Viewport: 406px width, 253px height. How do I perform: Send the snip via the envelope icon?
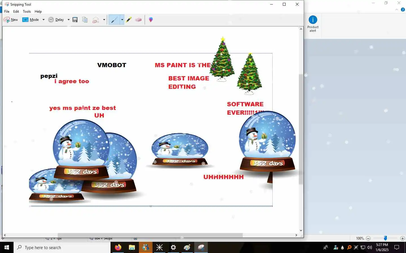click(x=96, y=20)
